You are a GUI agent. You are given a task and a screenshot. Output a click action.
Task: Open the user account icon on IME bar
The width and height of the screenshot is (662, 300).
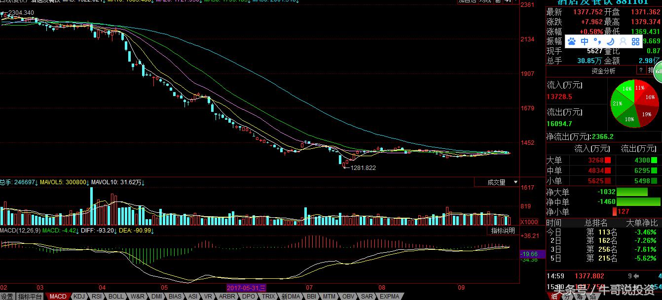tap(623, 42)
